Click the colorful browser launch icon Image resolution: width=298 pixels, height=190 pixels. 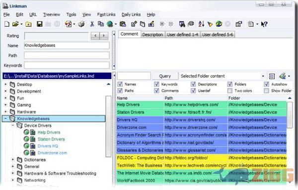pos(68,24)
